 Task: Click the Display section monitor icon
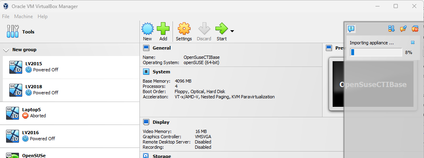tap(146, 122)
